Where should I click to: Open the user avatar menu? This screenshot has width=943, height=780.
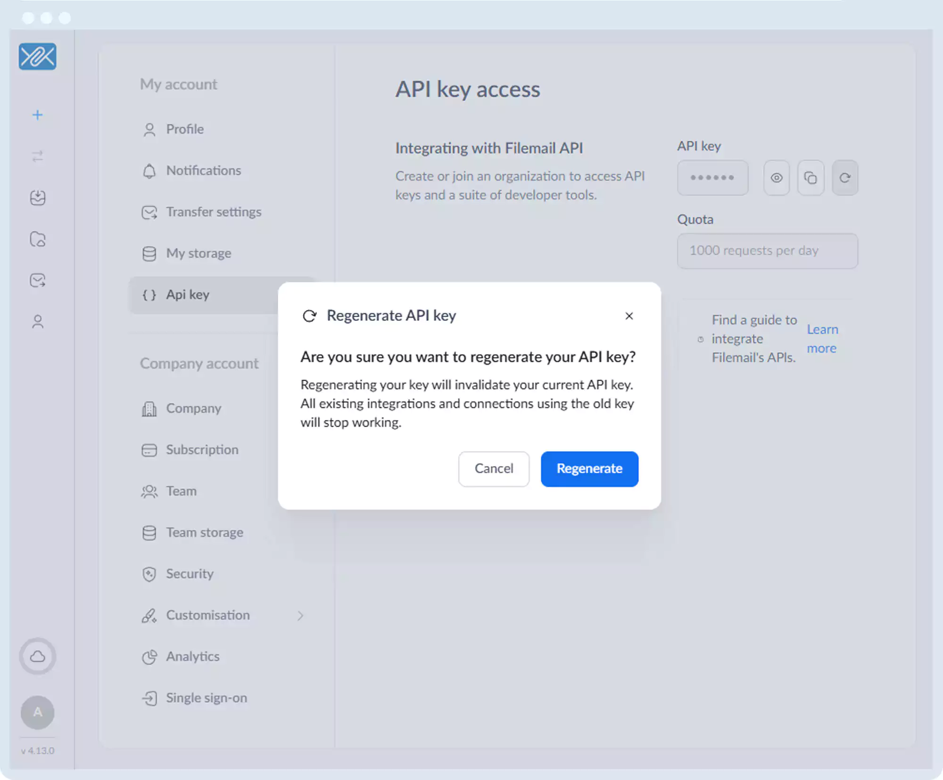click(37, 712)
